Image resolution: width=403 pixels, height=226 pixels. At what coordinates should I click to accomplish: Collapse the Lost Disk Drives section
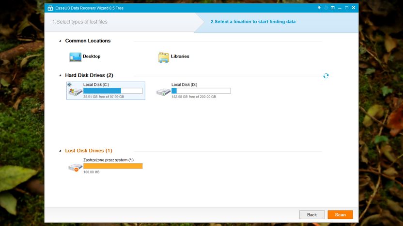tap(60, 151)
